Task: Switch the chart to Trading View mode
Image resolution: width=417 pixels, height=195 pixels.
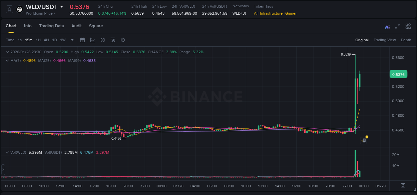Action: [x=384, y=40]
